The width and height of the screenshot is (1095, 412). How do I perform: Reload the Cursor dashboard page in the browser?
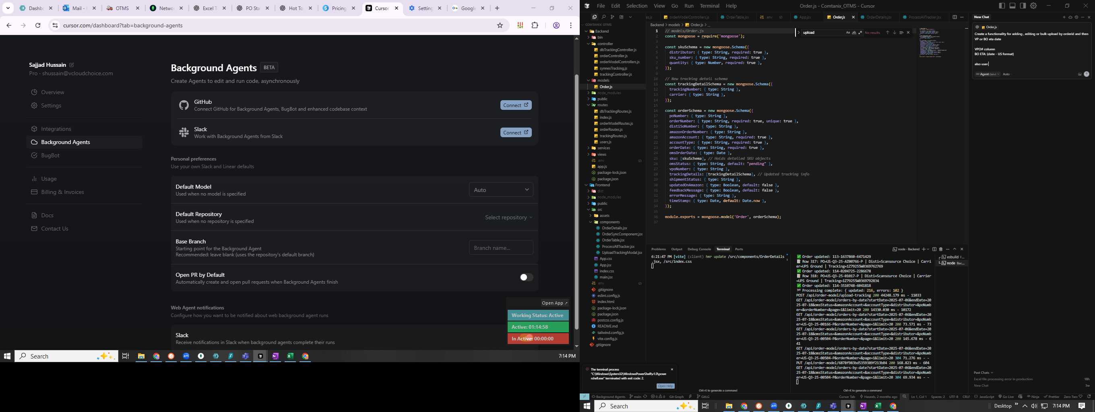(38, 25)
